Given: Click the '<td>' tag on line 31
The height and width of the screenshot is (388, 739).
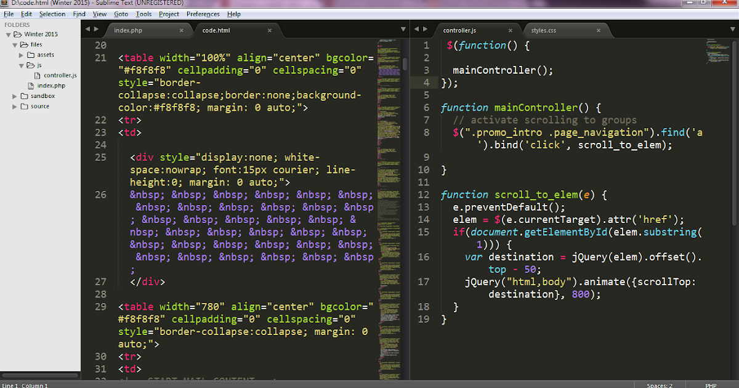Looking at the screenshot, I should pos(130,369).
